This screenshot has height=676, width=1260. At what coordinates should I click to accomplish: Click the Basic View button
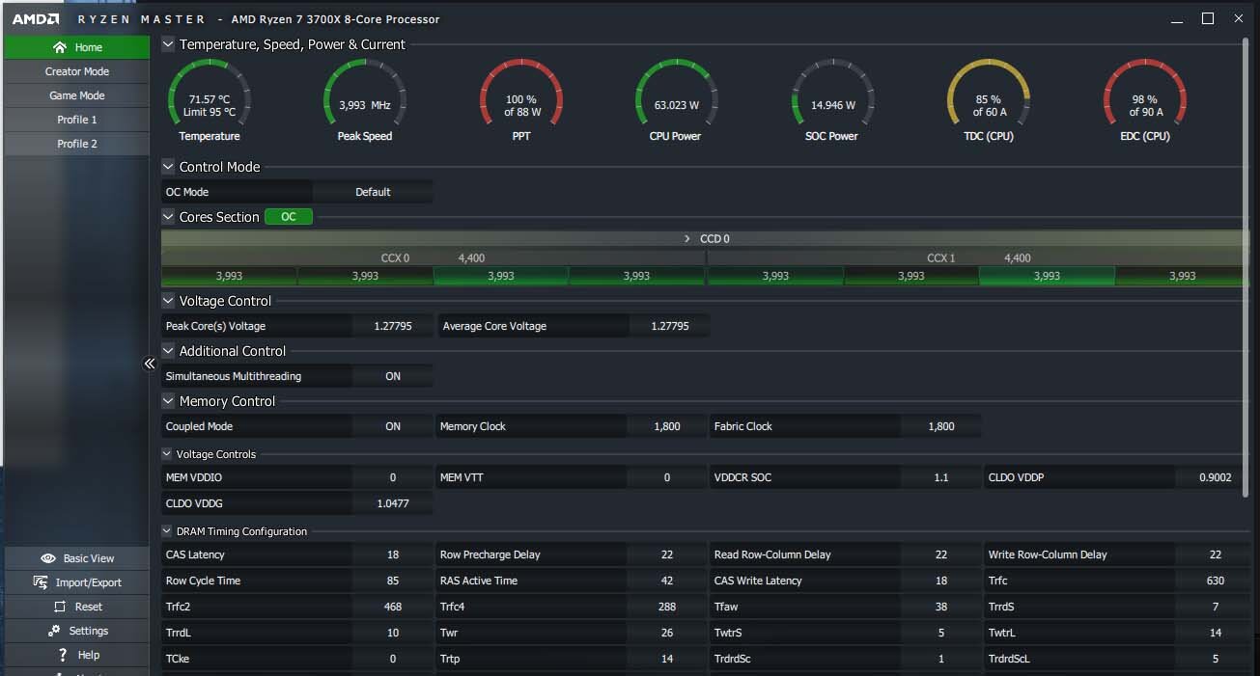point(76,558)
